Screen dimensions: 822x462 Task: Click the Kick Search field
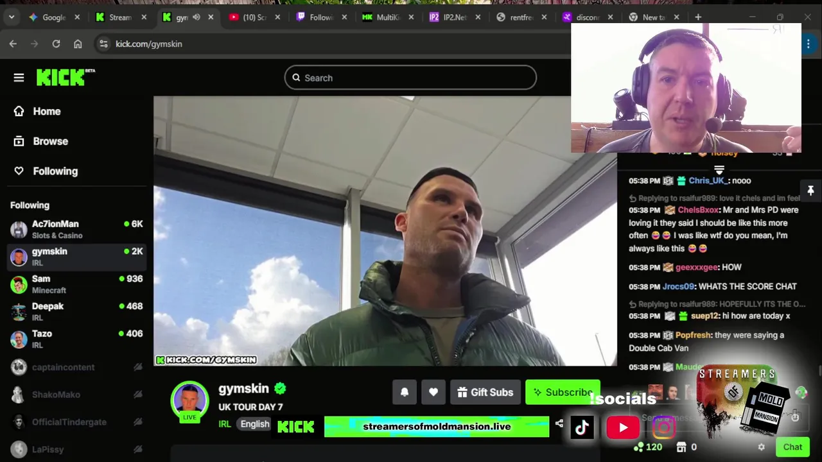click(x=410, y=78)
